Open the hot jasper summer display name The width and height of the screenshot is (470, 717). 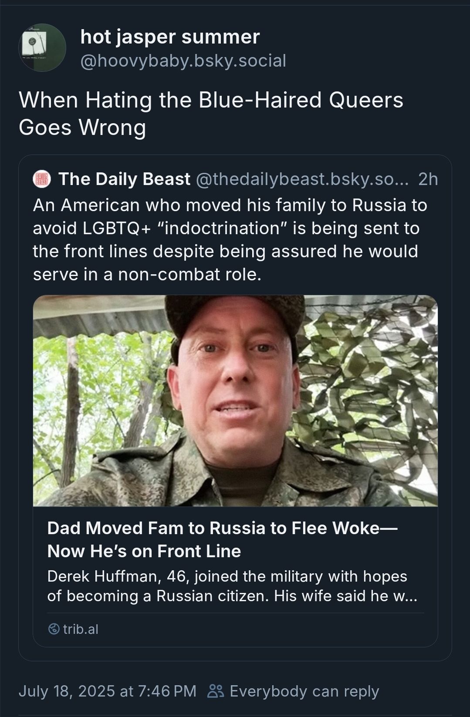click(170, 37)
